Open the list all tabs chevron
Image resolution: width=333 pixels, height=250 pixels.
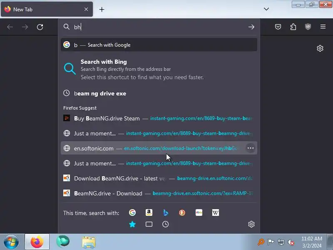point(266,9)
